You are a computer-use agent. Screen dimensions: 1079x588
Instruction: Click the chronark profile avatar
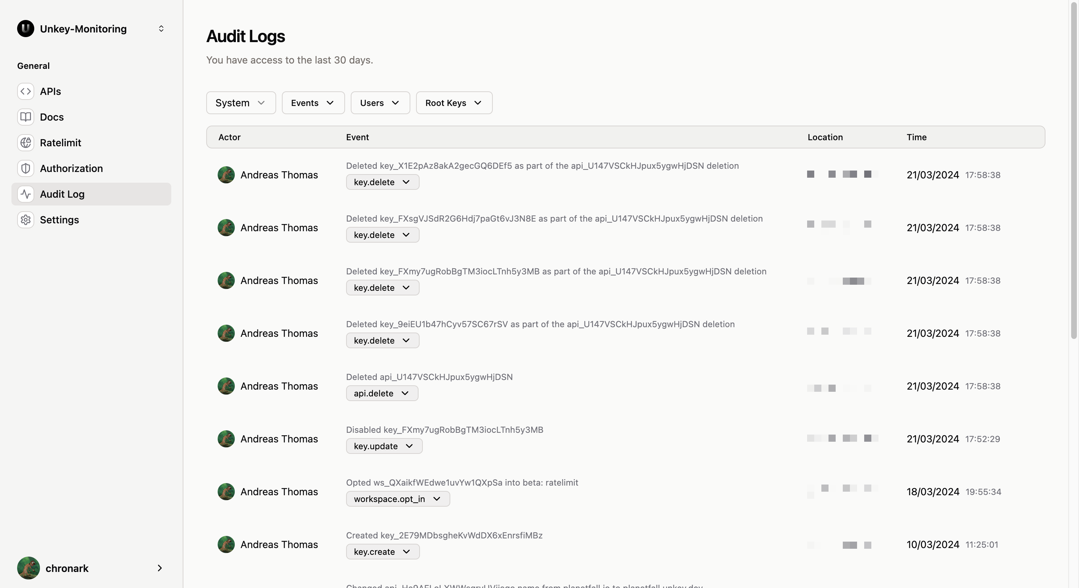click(x=29, y=568)
